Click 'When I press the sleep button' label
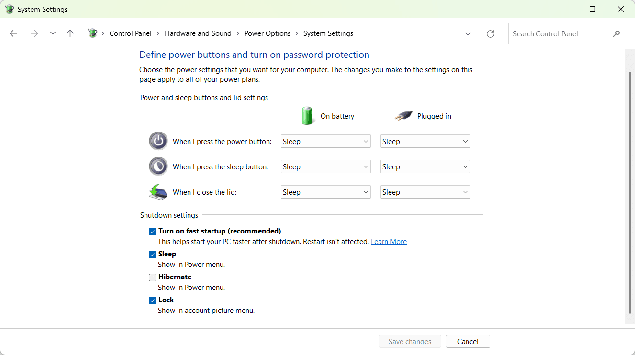635x355 pixels. click(x=221, y=167)
